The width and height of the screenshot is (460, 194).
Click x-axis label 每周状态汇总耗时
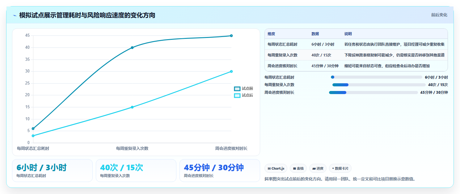click(x=33, y=148)
